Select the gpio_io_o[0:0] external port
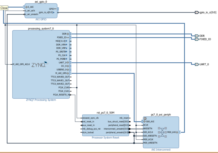 tap(206, 12)
